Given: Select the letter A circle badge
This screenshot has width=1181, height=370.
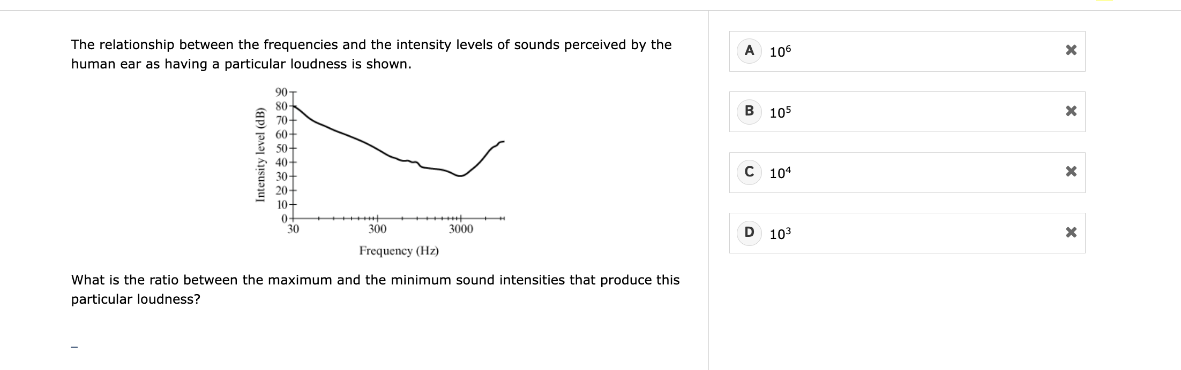Looking at the screenshot, I should 749,51.
